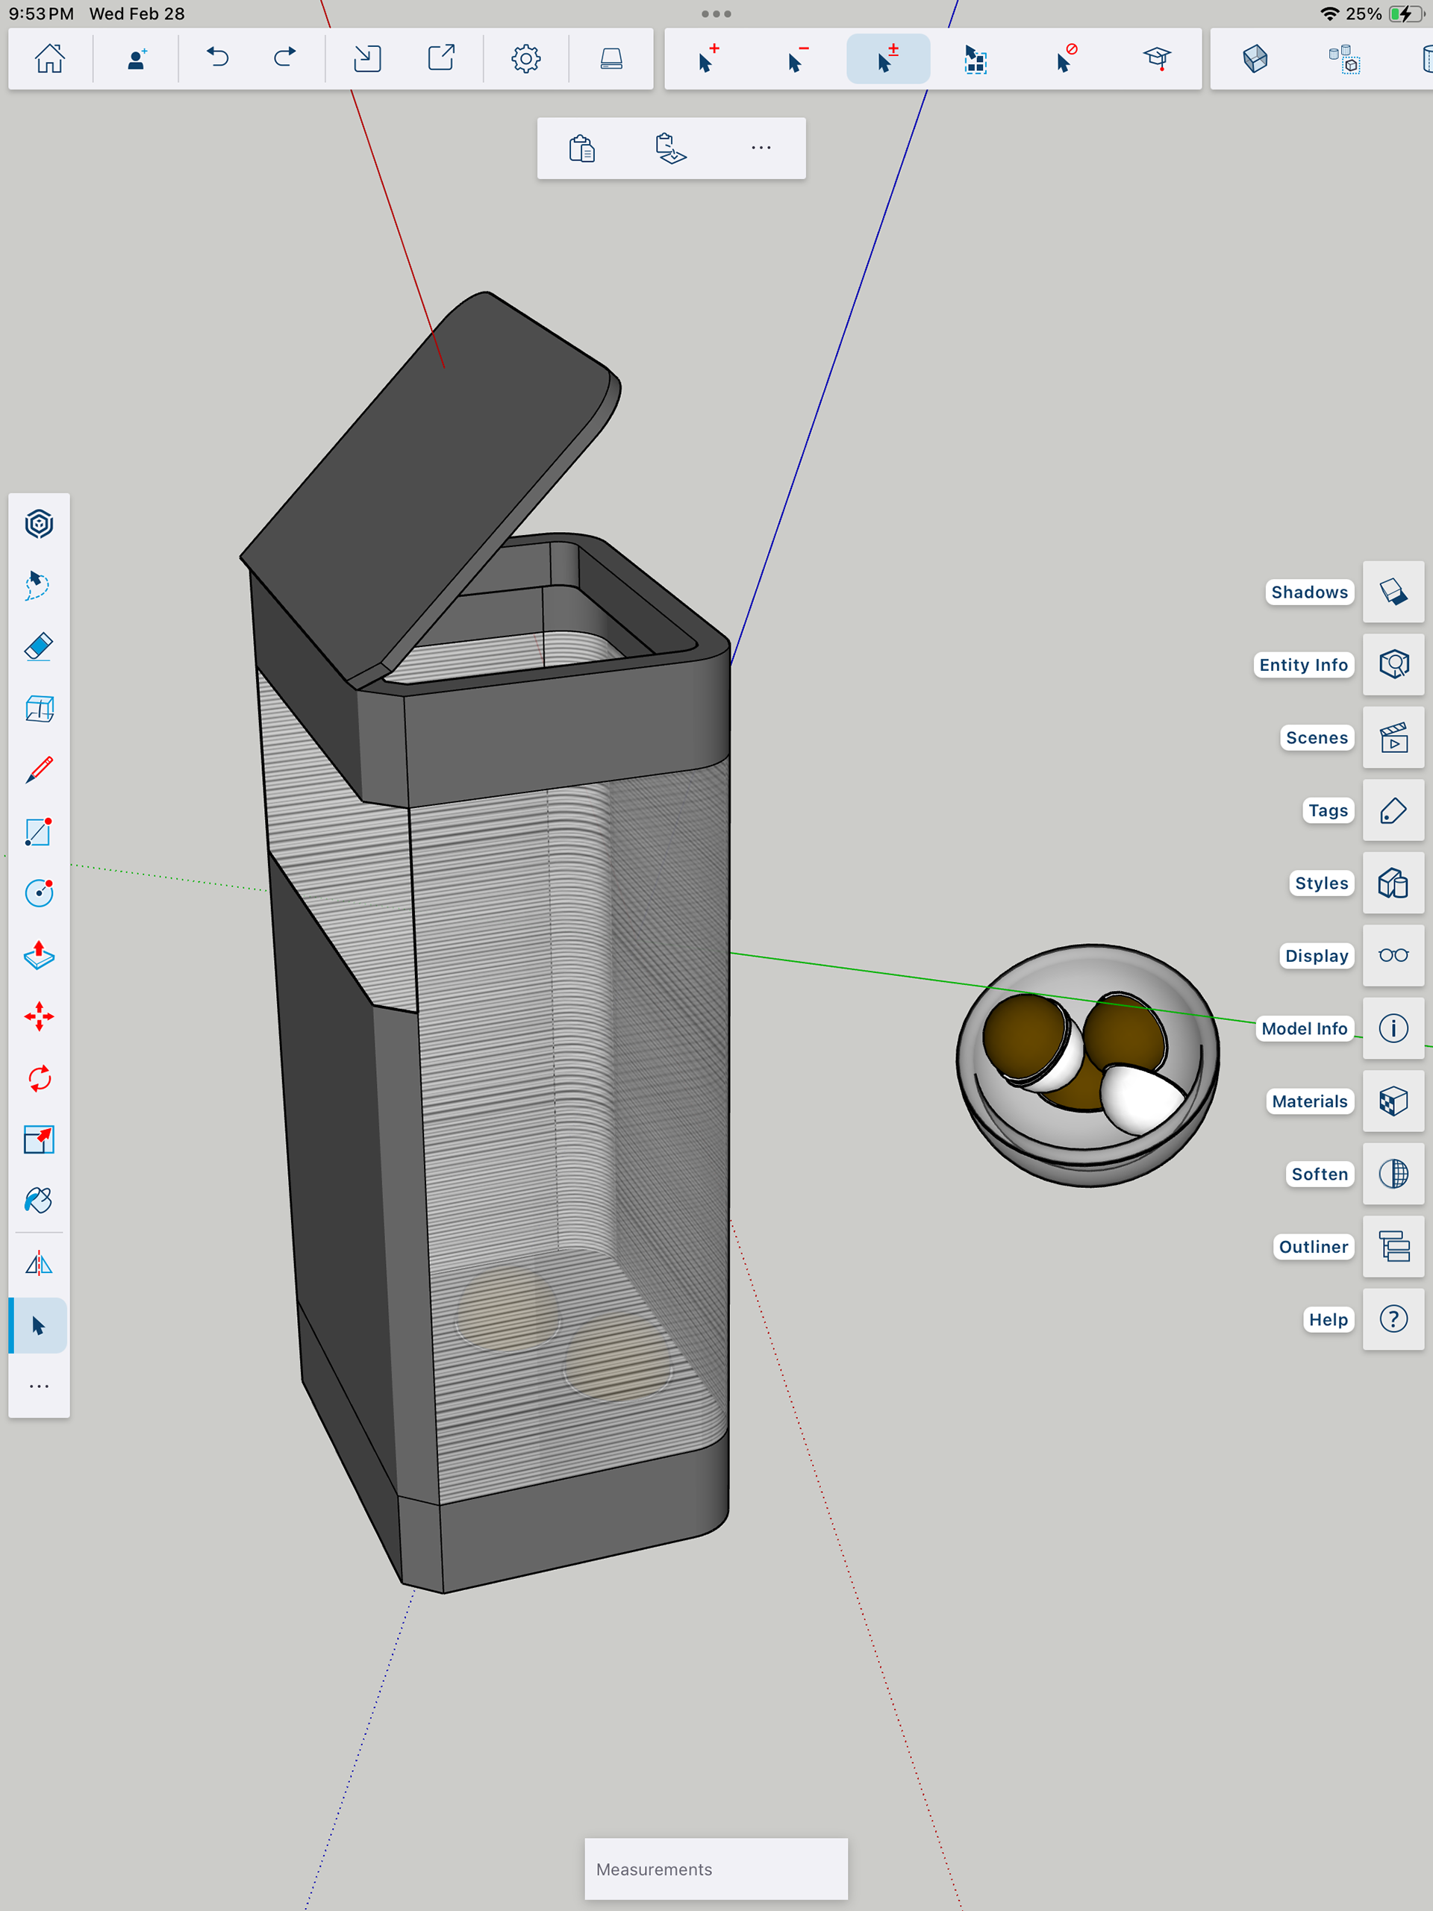This screenshot has height=1911, width=1433.
Task: Select the Eraser tool
Action: tap(39, 646)
